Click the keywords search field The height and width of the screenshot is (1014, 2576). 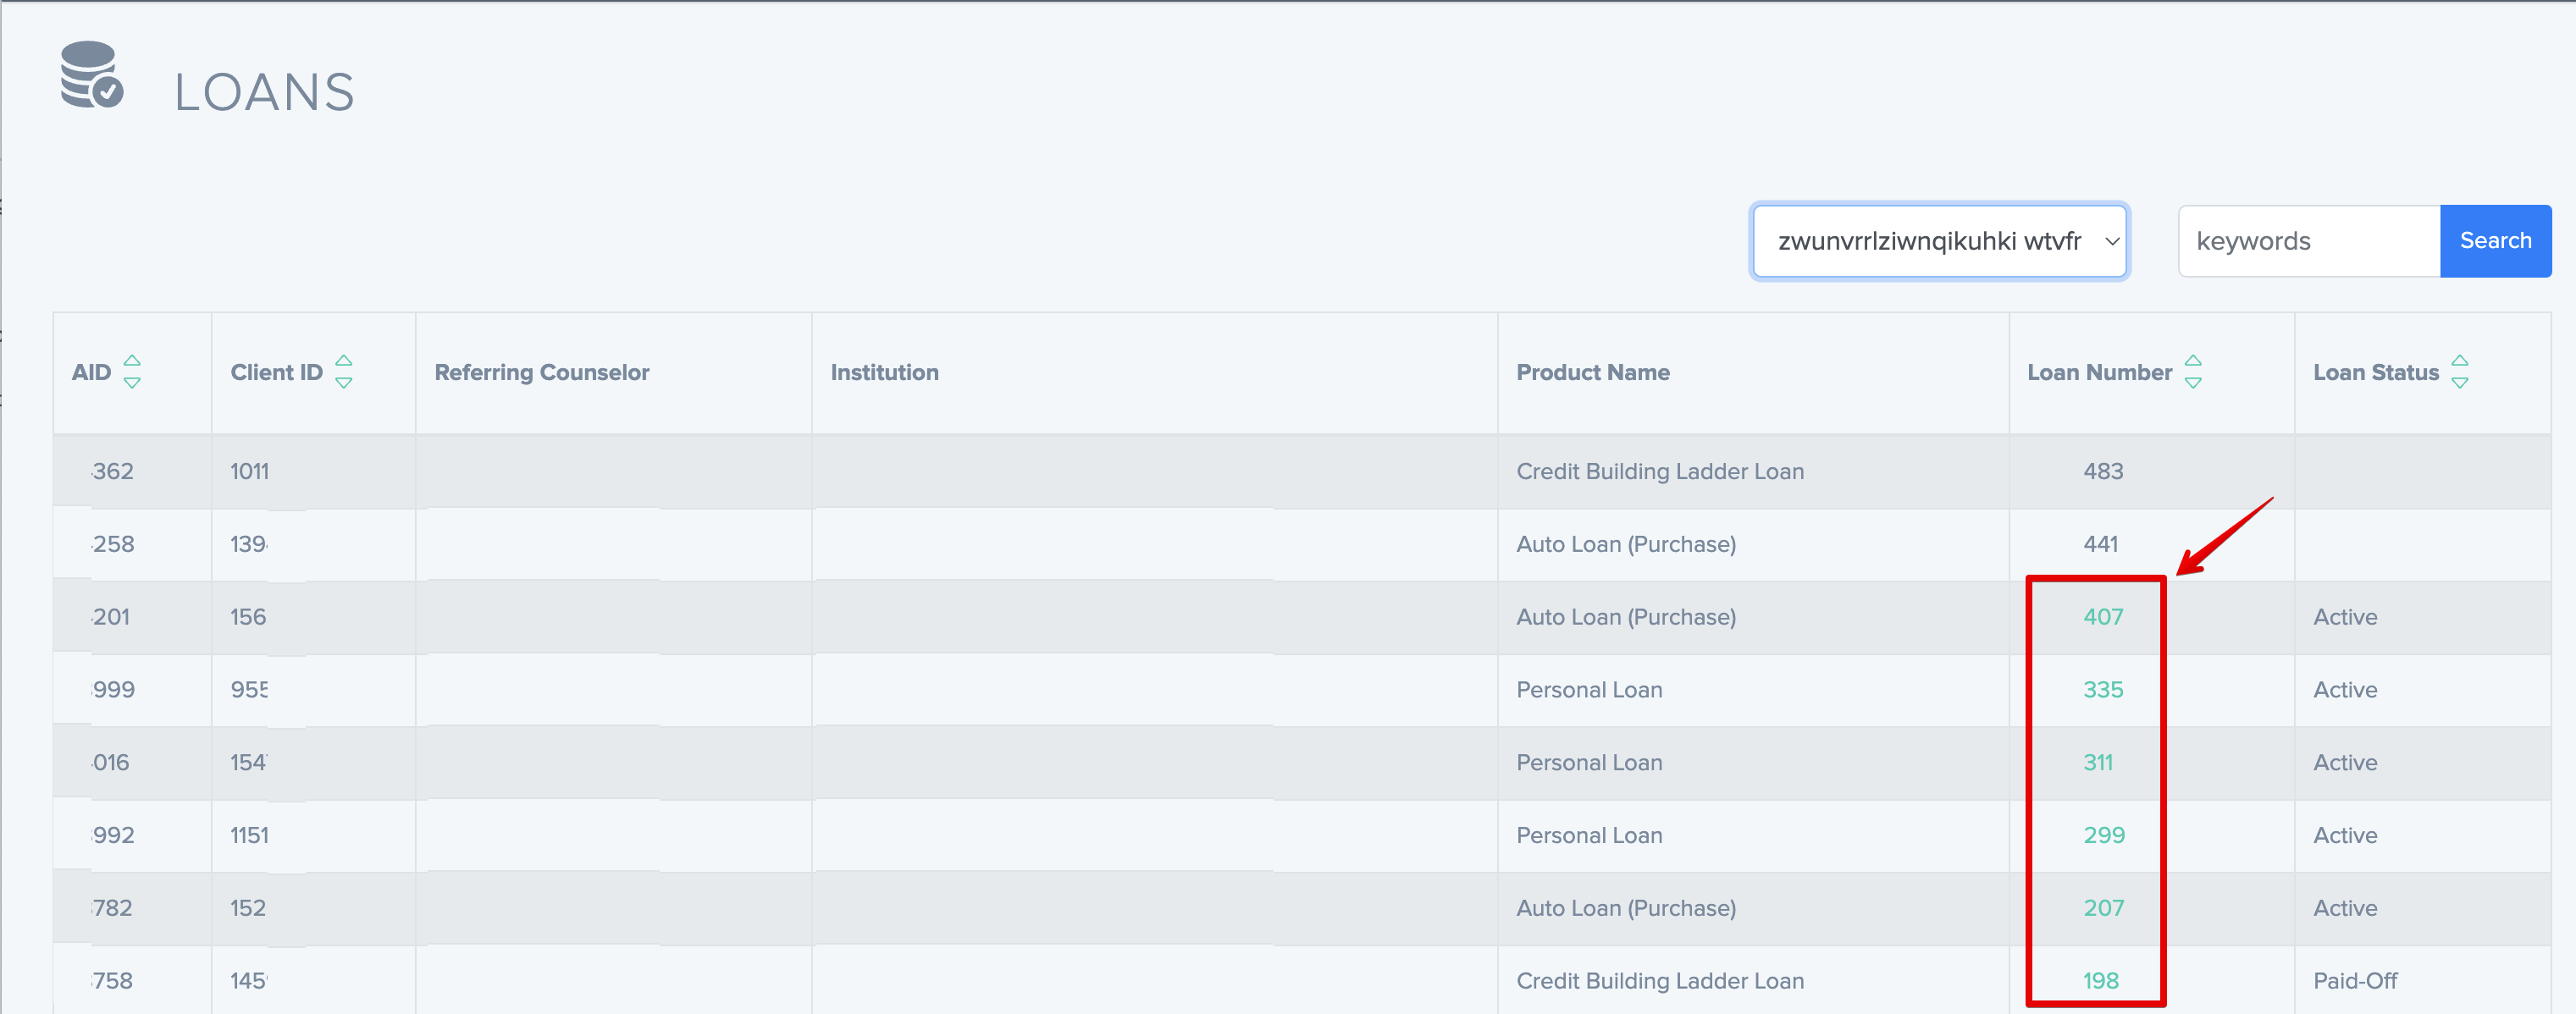point(2308,241)
